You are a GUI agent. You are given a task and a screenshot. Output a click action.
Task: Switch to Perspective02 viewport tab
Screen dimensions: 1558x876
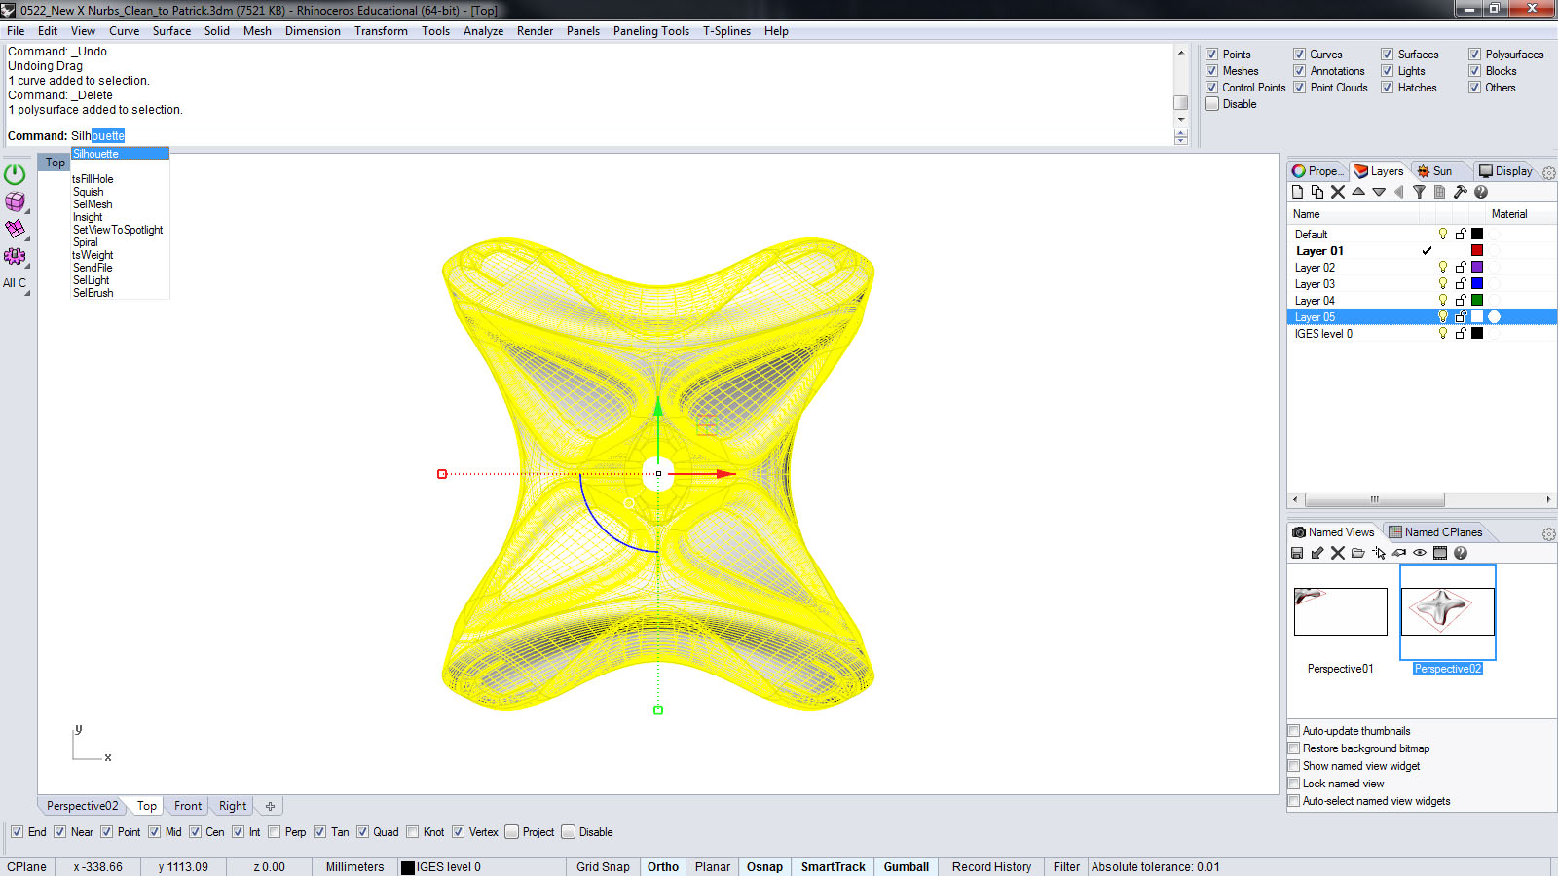point(82,806)
